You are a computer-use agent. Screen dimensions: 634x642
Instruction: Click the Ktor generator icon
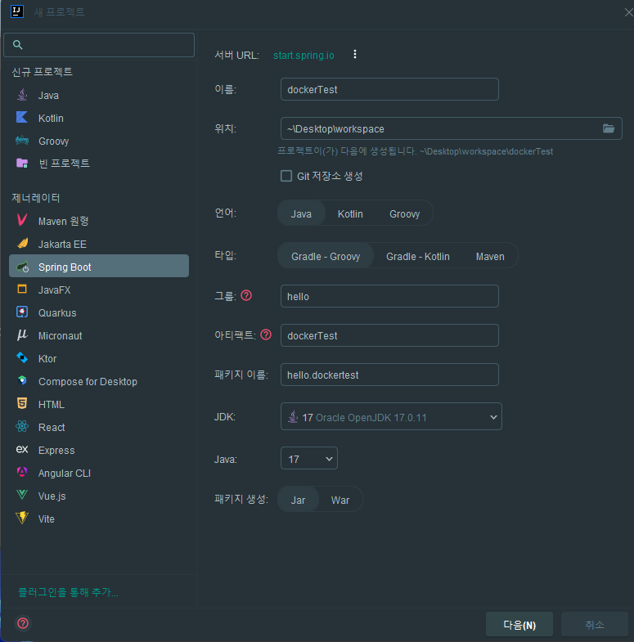pos(22,358)
